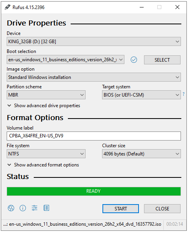188x232 pixels.
Task: Click the Drive Properties heading
Action: pos(37,23)
